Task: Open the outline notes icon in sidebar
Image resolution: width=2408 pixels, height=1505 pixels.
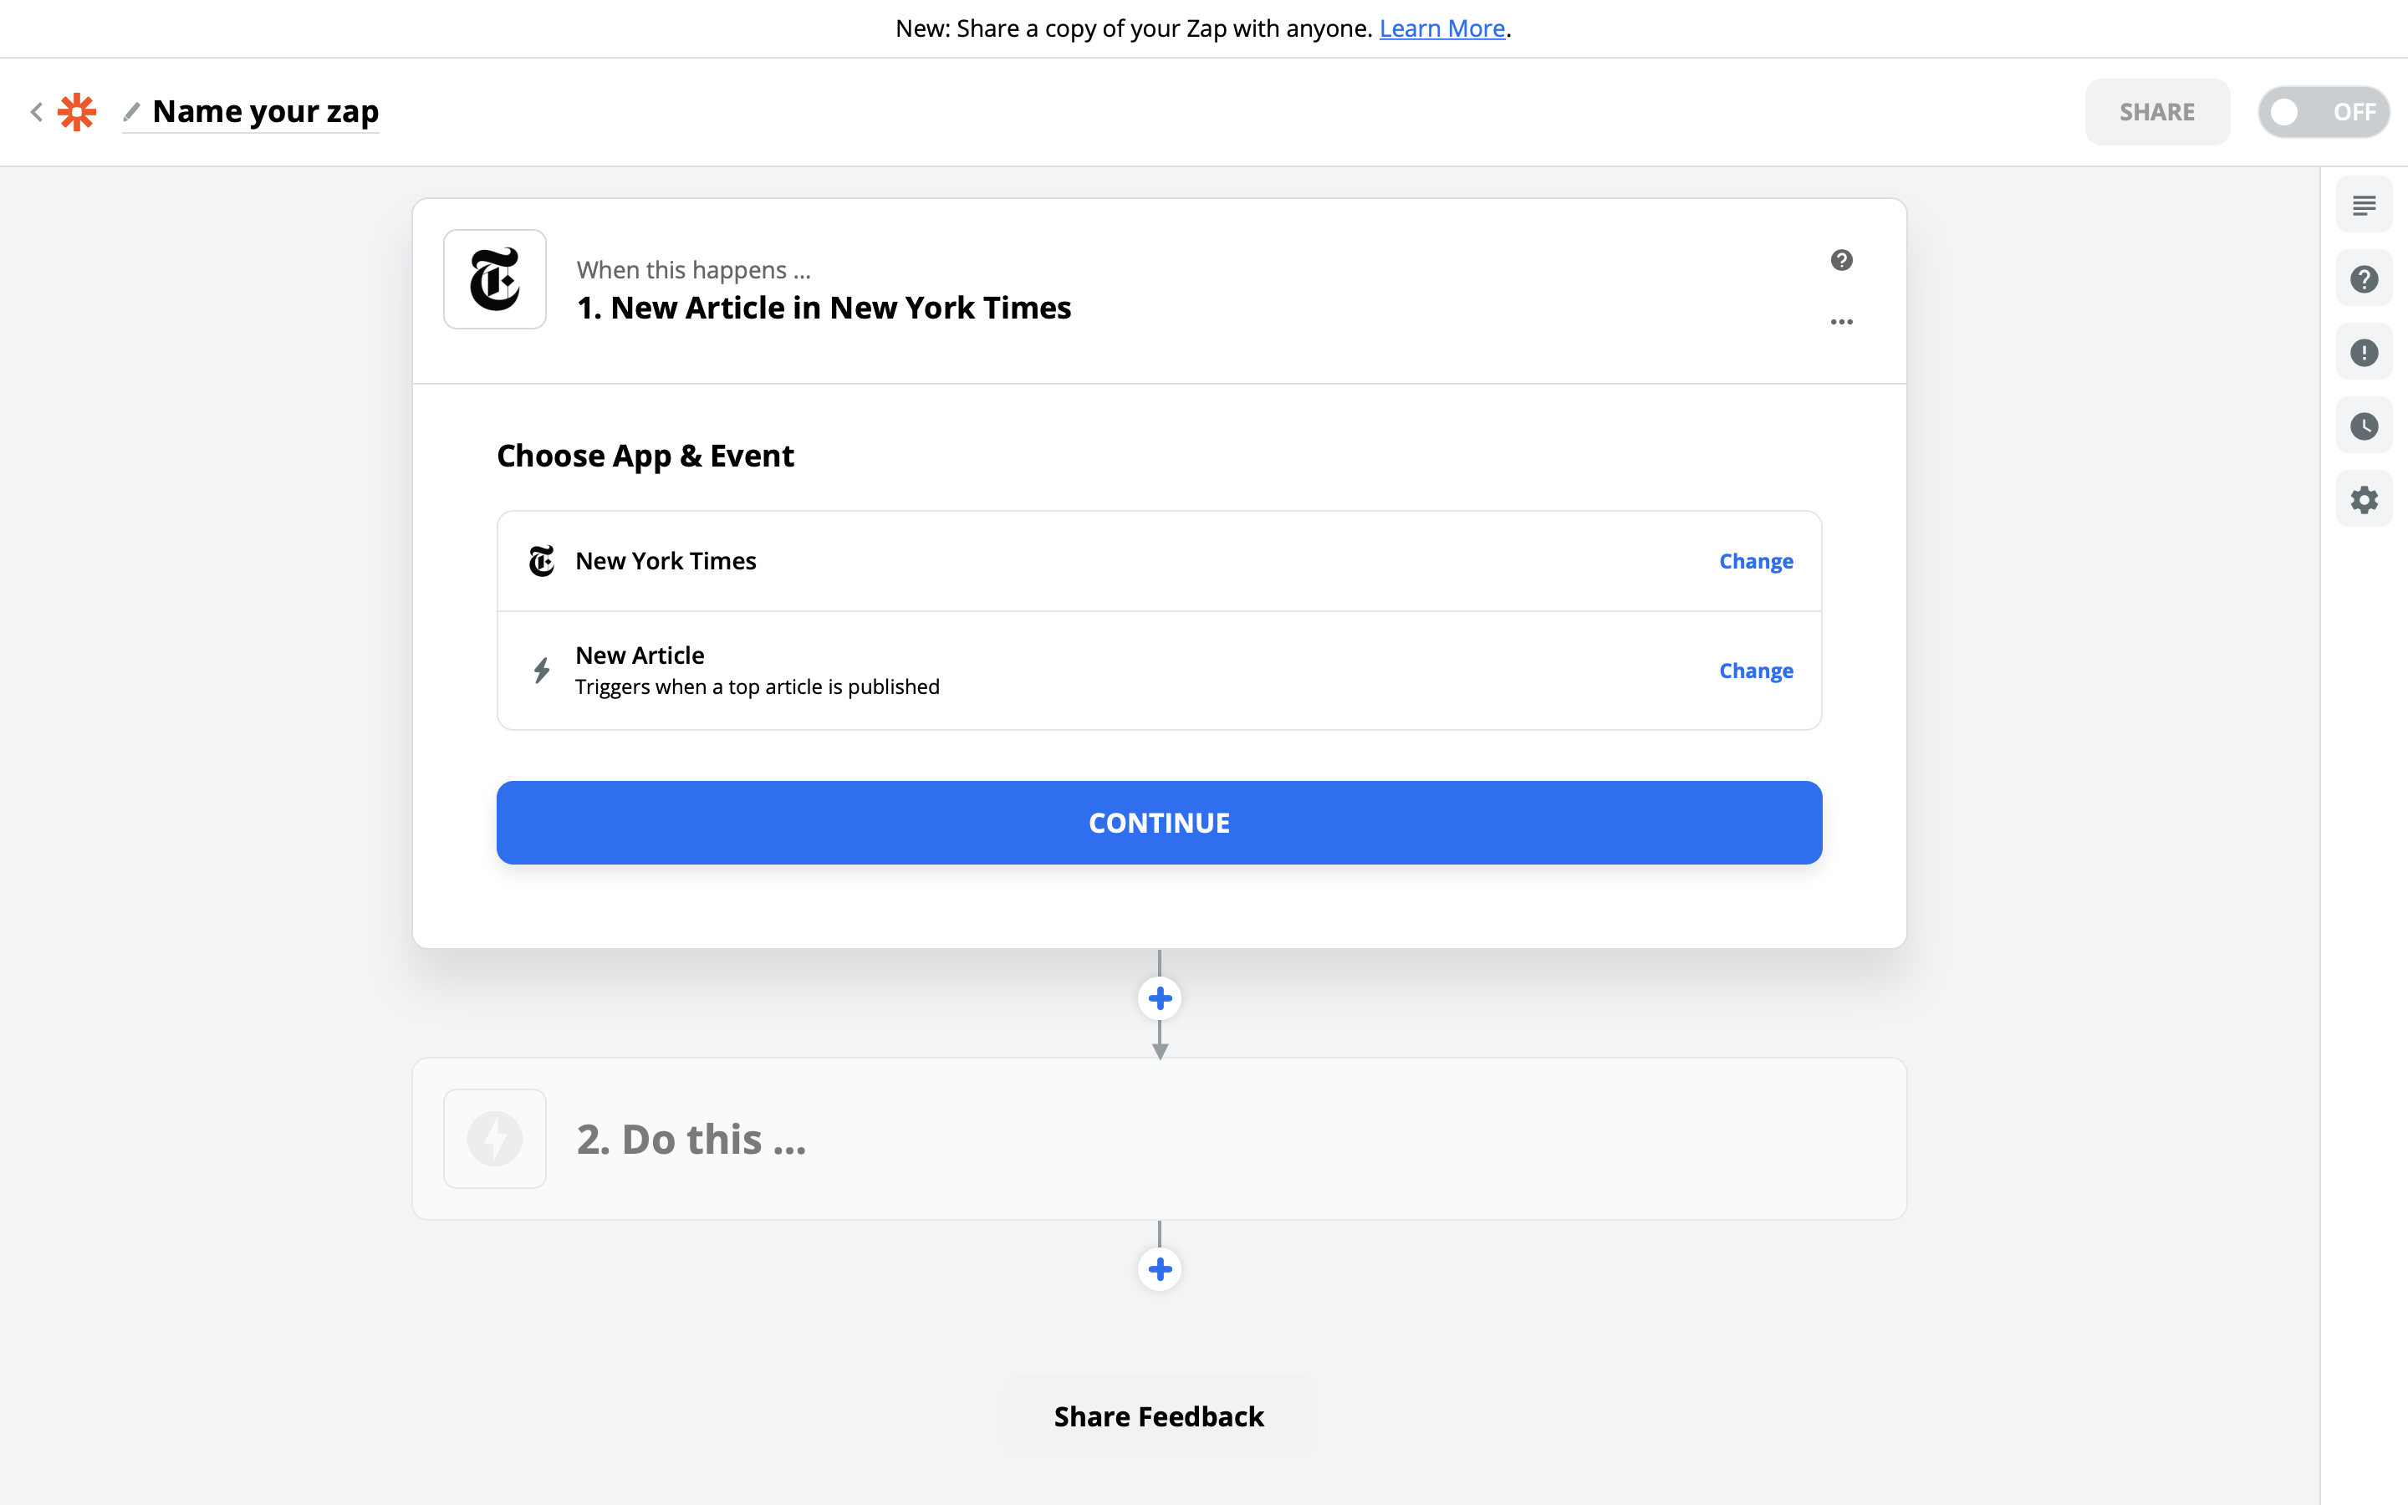Action: coord(2365,205)
